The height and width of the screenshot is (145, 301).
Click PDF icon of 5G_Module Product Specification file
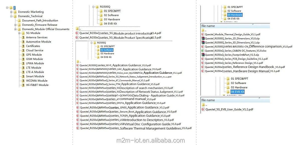(x=77, y=37)
